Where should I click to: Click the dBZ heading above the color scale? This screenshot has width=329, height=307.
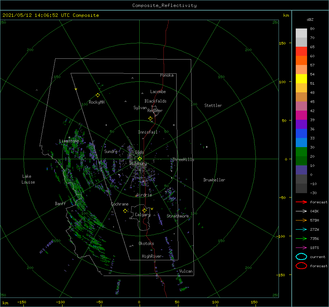click(x=310, y=20)
